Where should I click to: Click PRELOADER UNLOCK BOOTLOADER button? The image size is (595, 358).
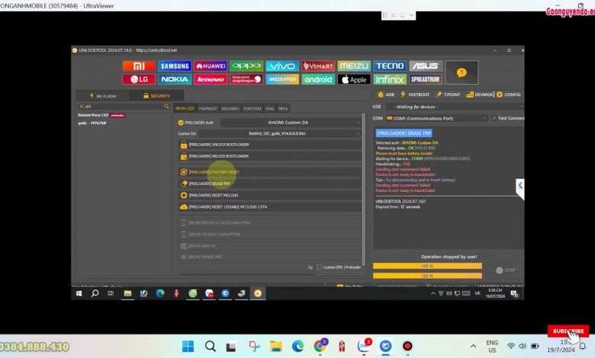pos(269,145)
